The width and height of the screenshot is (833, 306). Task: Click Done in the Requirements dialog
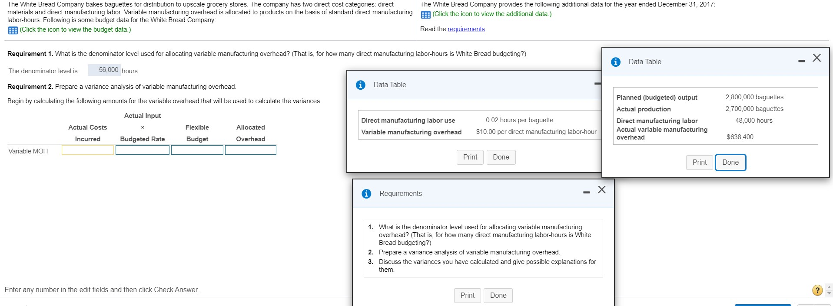click(498, 296)
